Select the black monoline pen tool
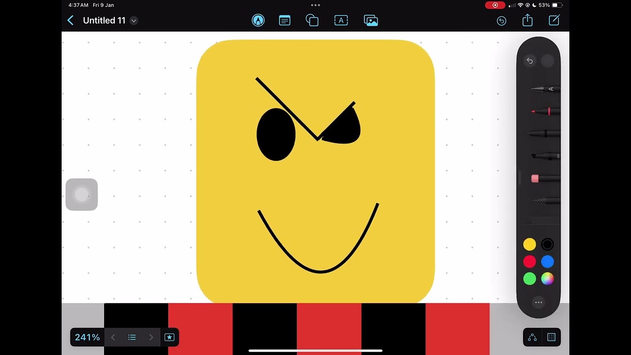Viewport: 631px width, 355px height. tap(544, 134)
